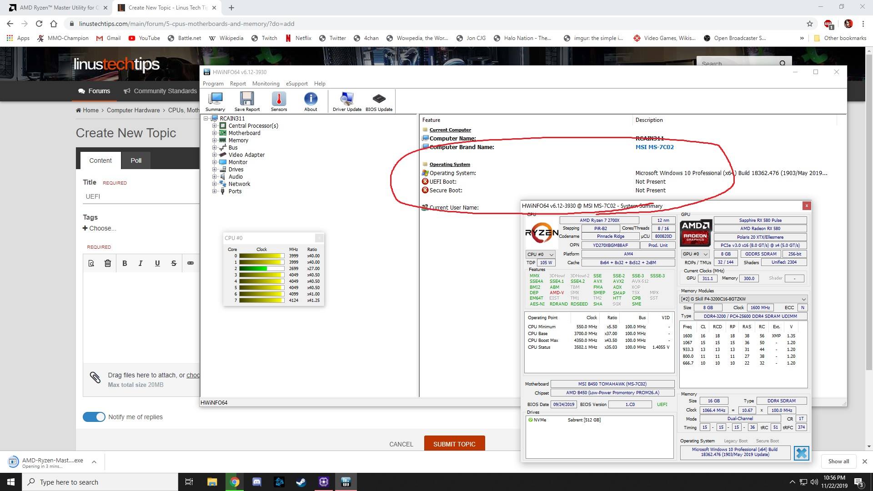Open Steam from the taskbar
The image size is (873, 491).
[301, 482]
